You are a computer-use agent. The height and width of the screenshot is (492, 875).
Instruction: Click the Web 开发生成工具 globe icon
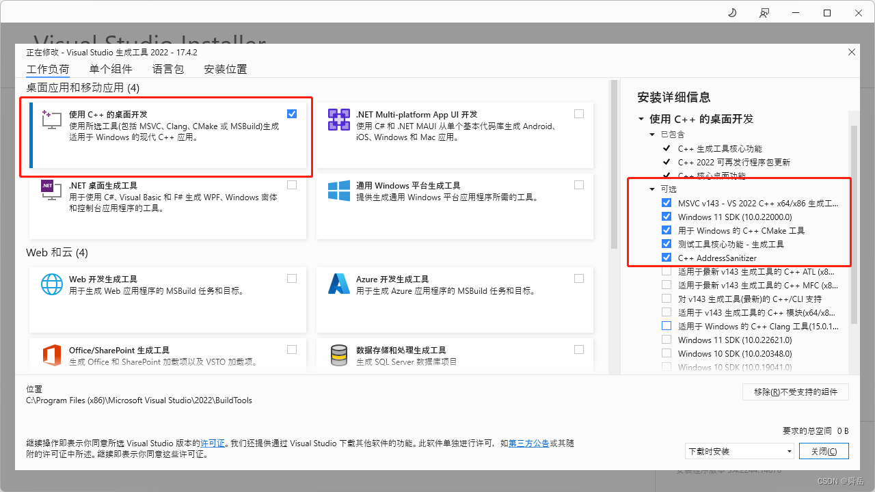coord(52,284)
